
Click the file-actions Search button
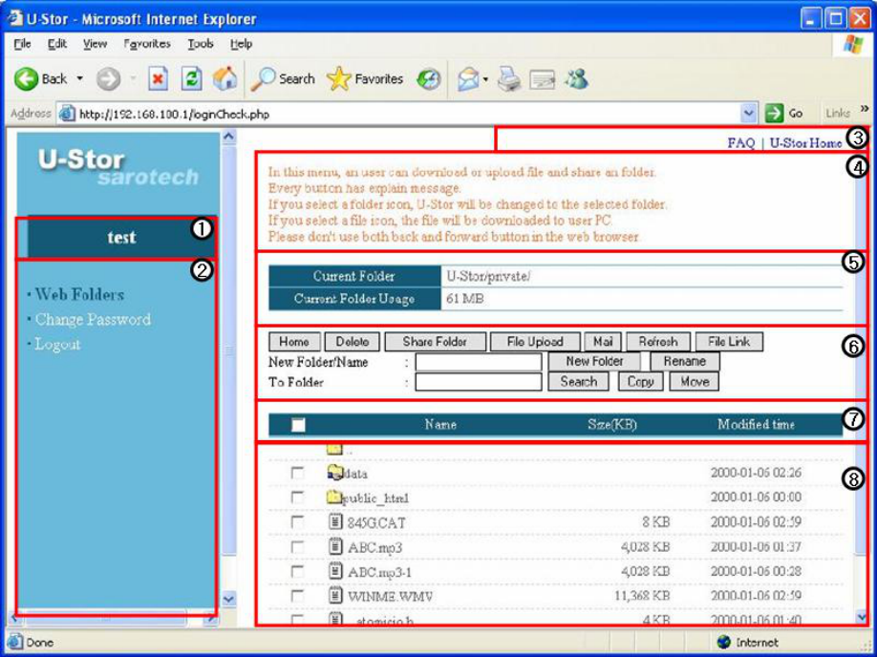click(x=578, y=382)
